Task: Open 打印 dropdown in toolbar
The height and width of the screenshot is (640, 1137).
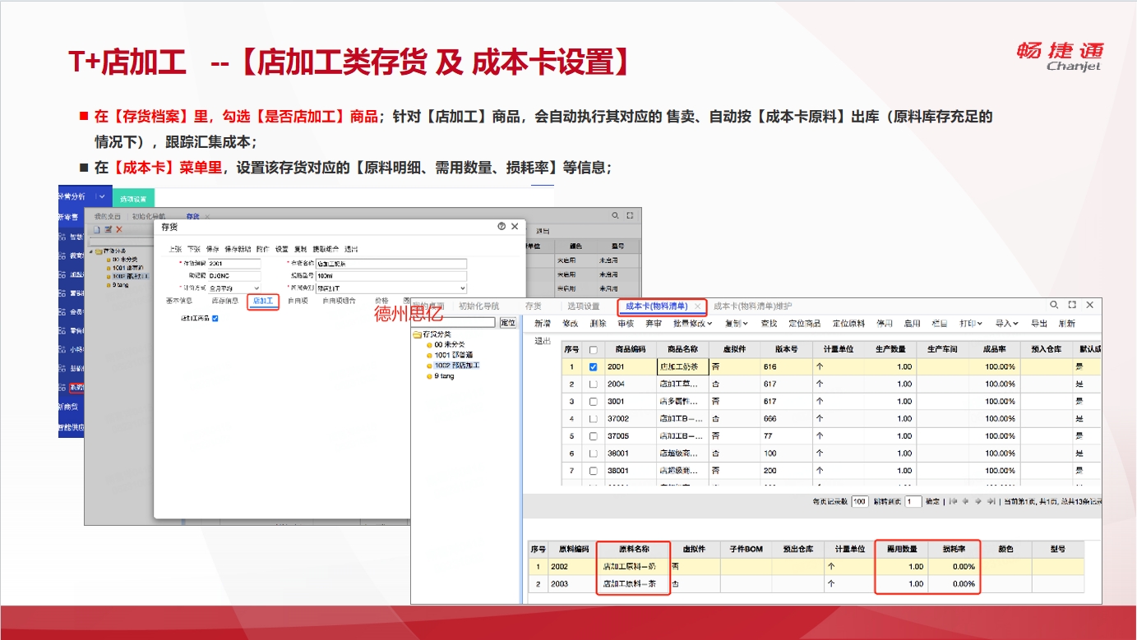Action: 971,324
